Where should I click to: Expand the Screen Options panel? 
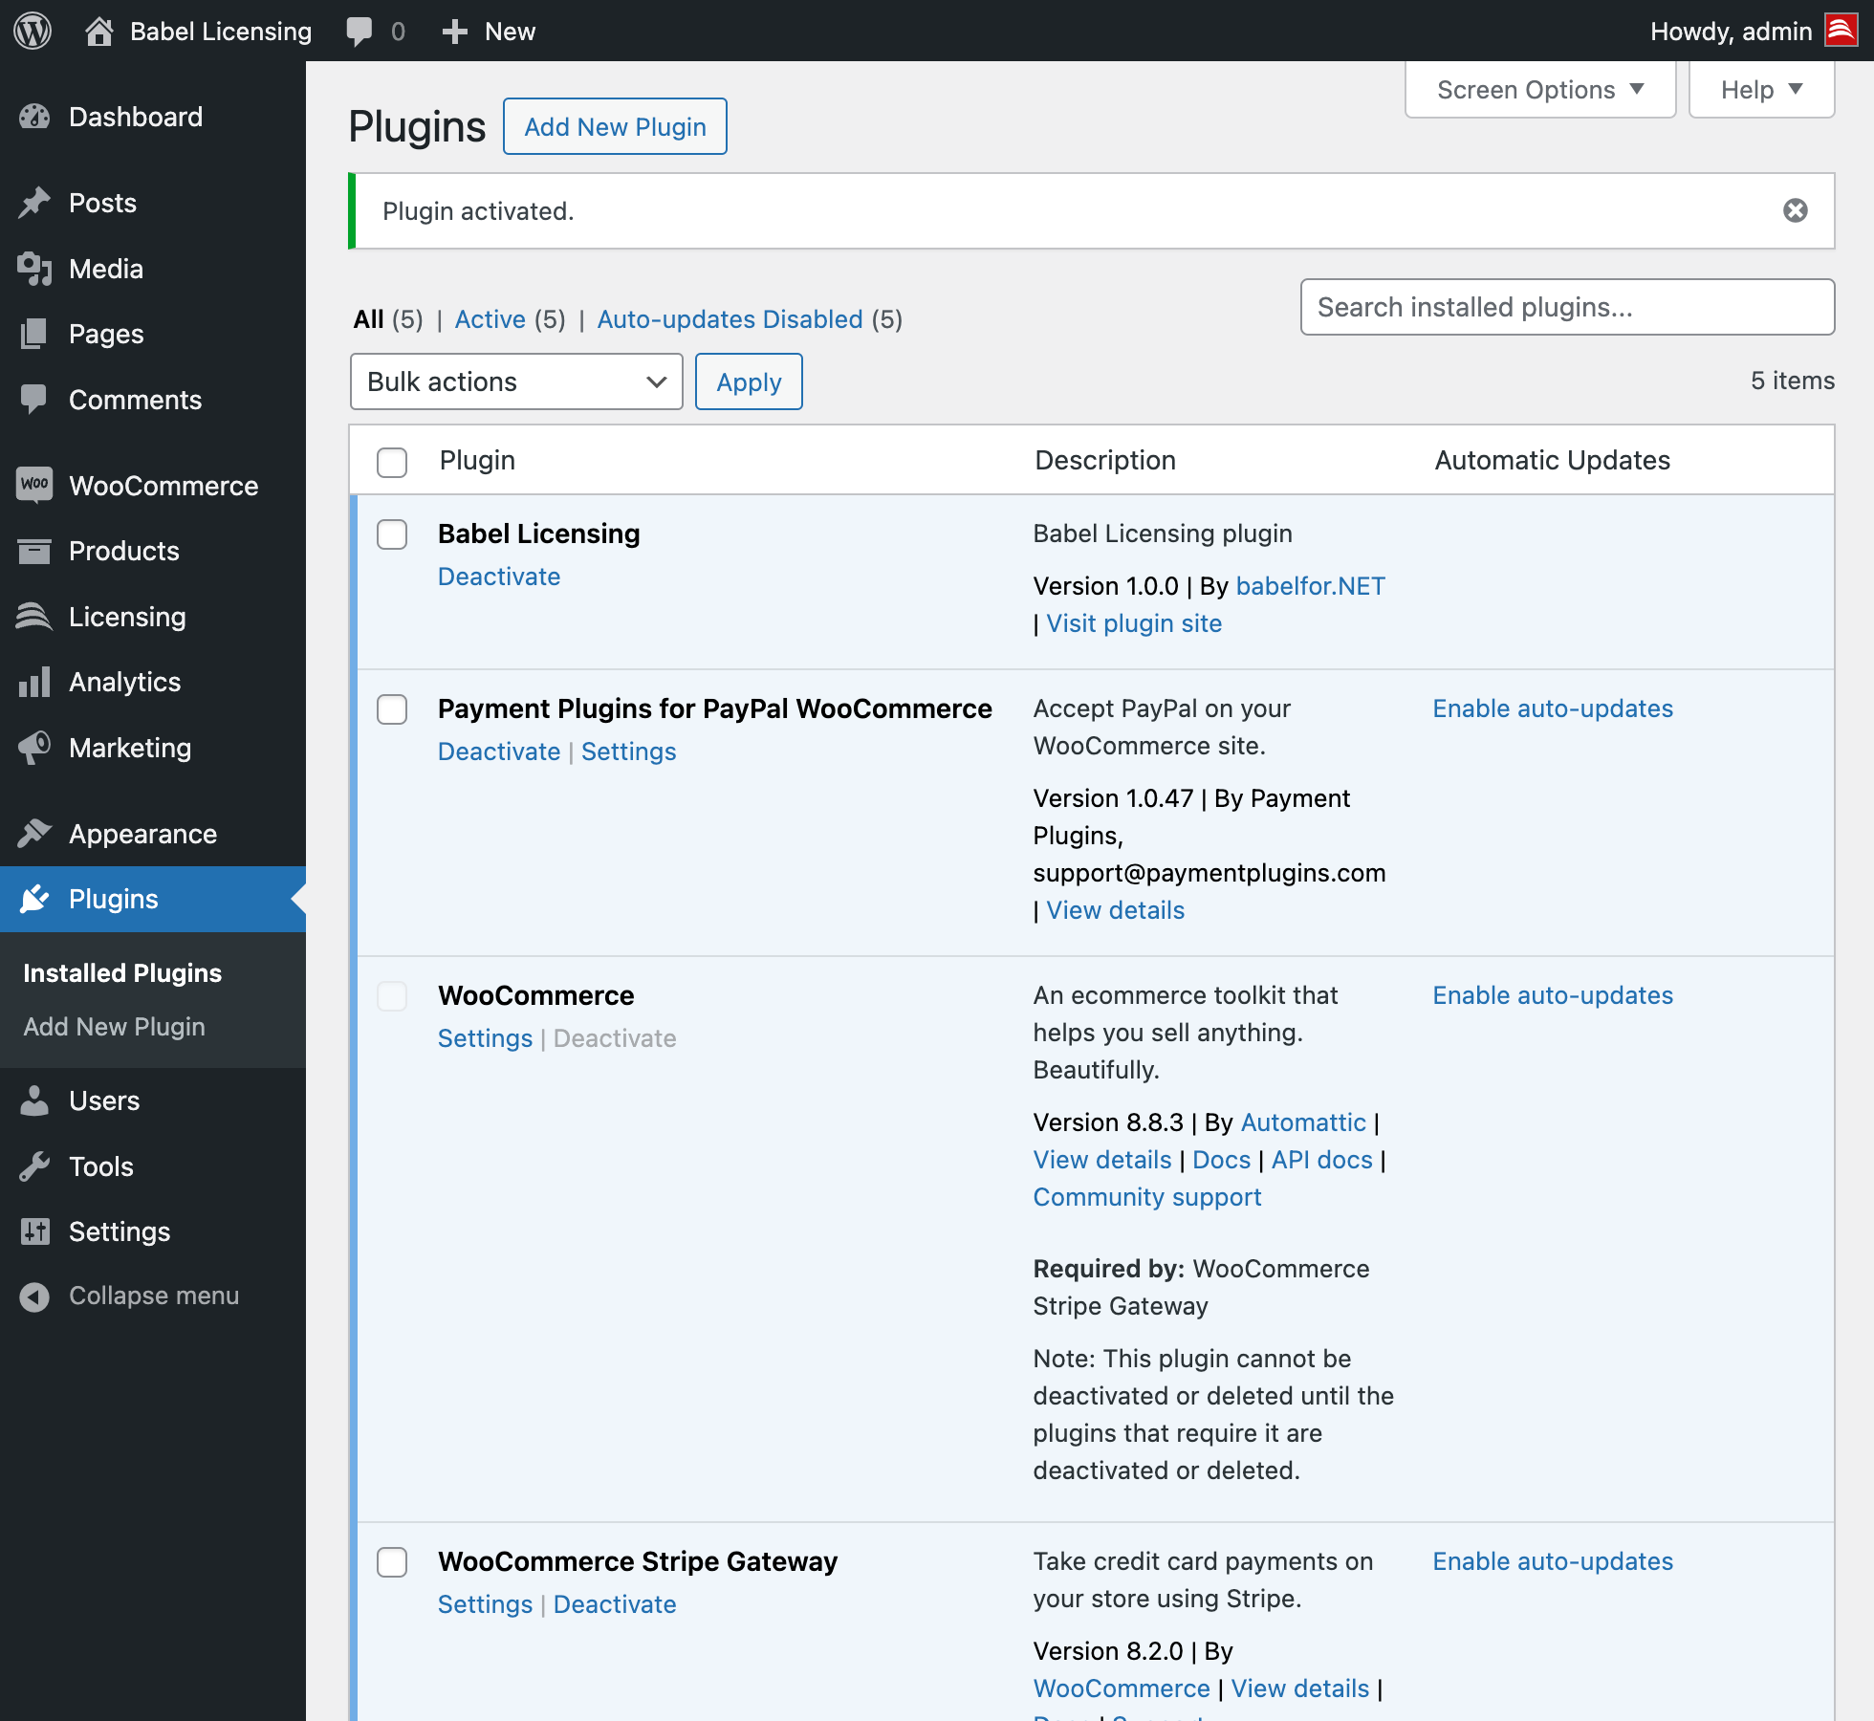(x=1539, y=90)
